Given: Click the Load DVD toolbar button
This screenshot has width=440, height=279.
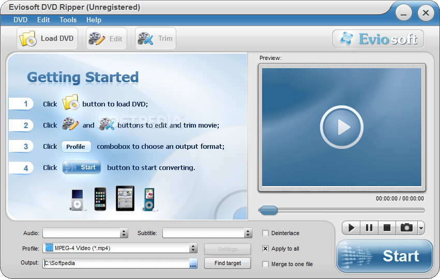Looking at the screenshot, I should [47, 38].
